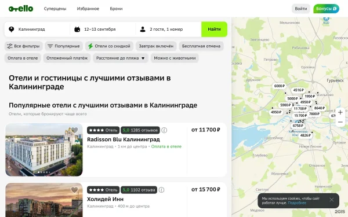The image size is (348, 217).
Task: Toggle Отложенный платёж filter
Action: (67, 58)
